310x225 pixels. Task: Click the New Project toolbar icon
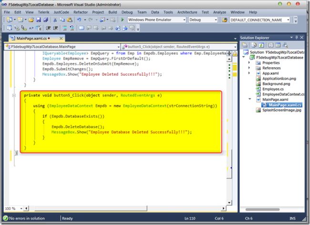9,20
